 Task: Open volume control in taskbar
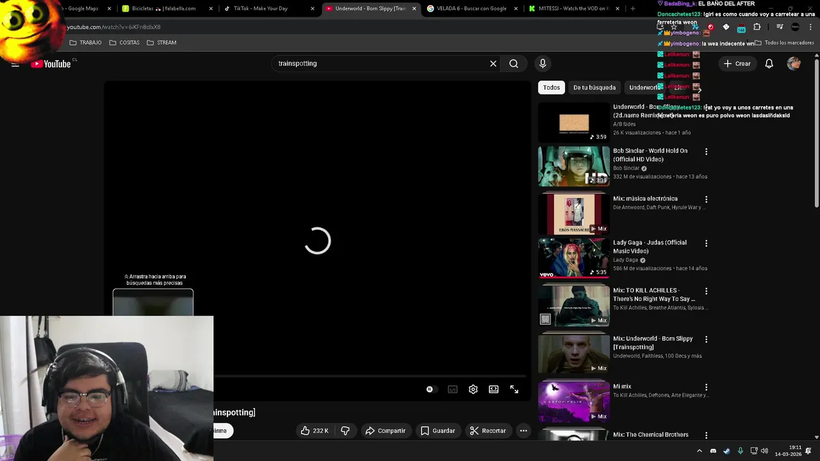pos(764,451)
